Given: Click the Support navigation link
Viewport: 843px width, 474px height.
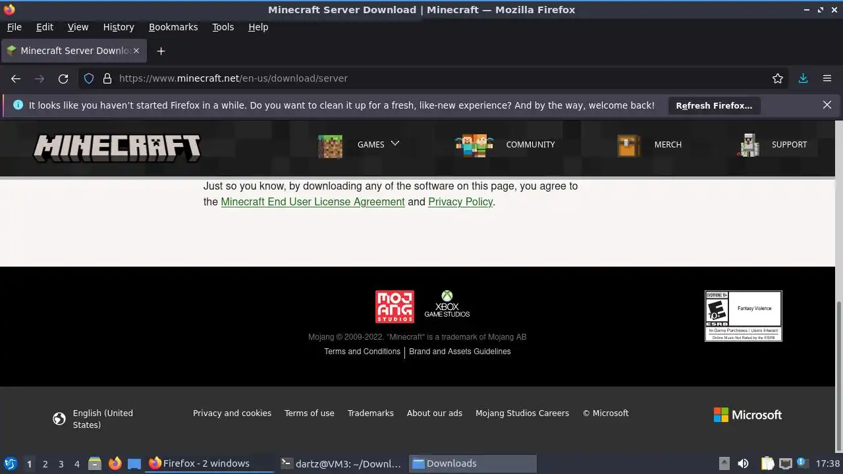Looking at the screenshot, I should coord(789,145).
